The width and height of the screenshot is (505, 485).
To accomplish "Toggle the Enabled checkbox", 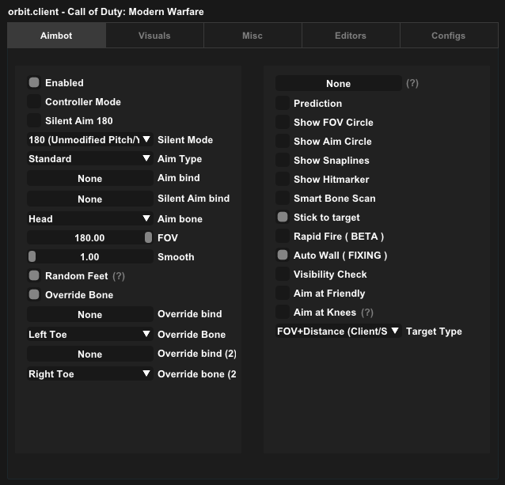I will tap(34, 82).
